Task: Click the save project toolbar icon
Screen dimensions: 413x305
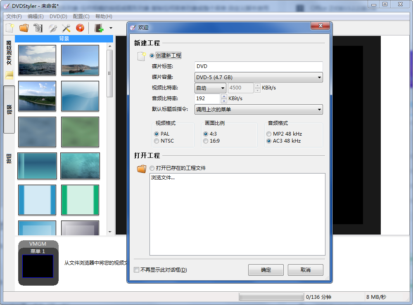Action: click(x=38, y=28)
